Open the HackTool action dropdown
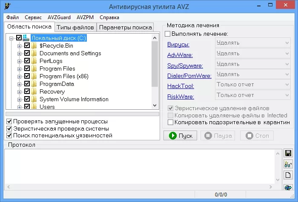 tap(252, 85)
